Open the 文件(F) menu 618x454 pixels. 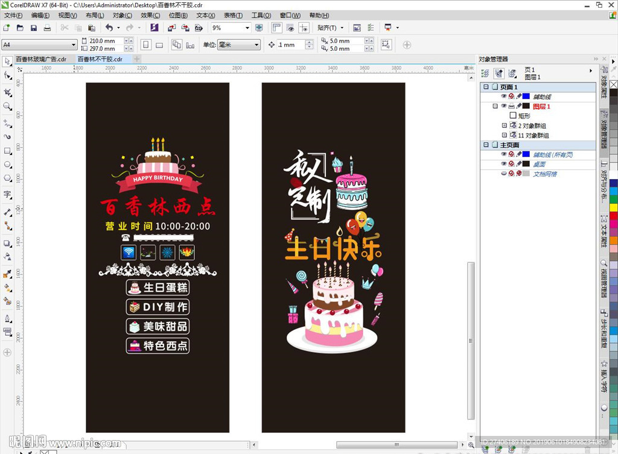click(x=13, y=15)
